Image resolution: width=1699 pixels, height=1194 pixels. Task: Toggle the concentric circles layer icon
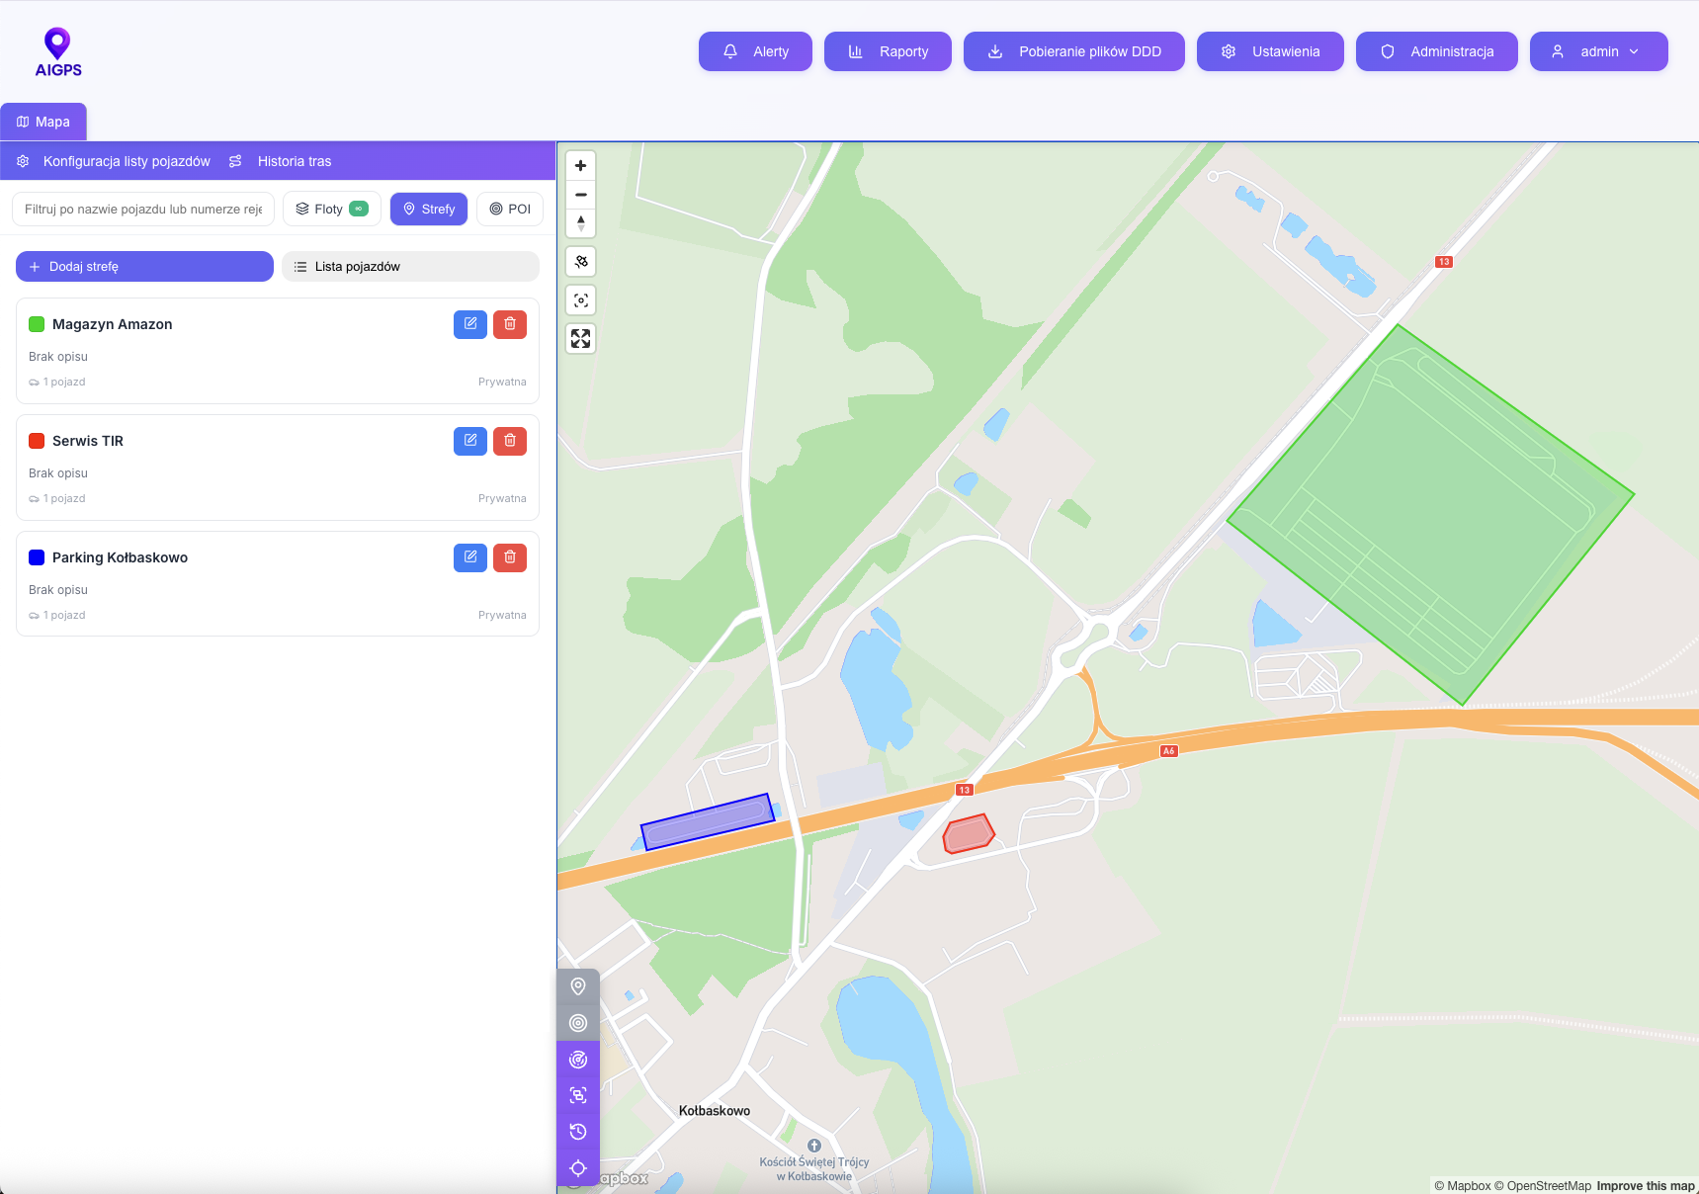coord(579,1022)
